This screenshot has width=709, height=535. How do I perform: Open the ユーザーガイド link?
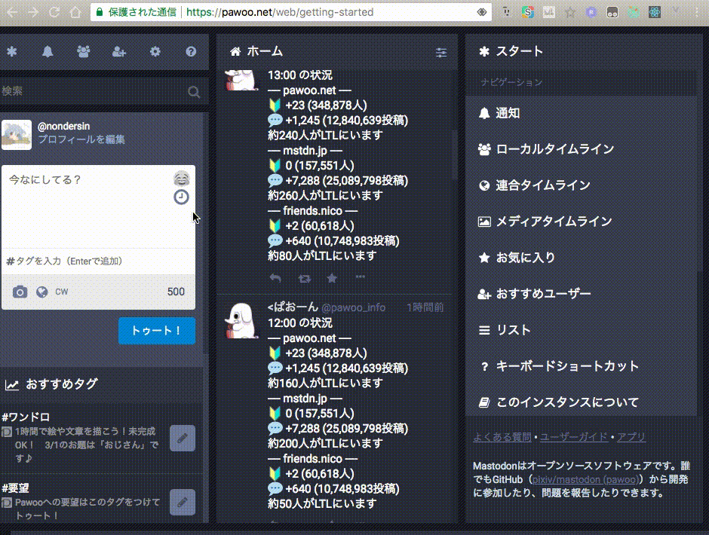(573, 437)
